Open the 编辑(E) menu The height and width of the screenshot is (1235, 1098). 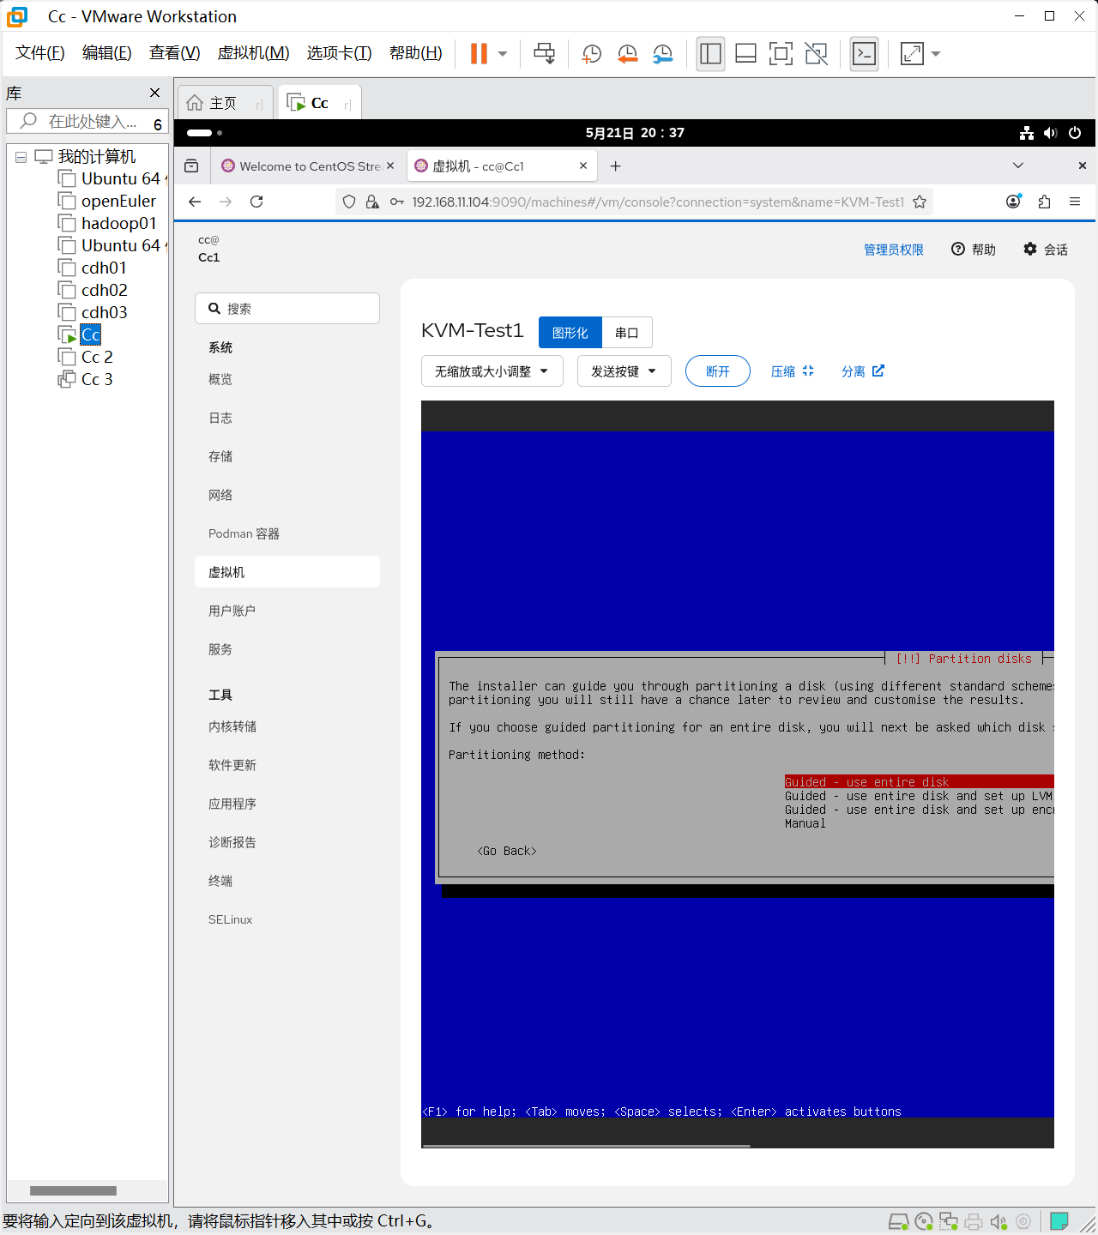(107, 53)
